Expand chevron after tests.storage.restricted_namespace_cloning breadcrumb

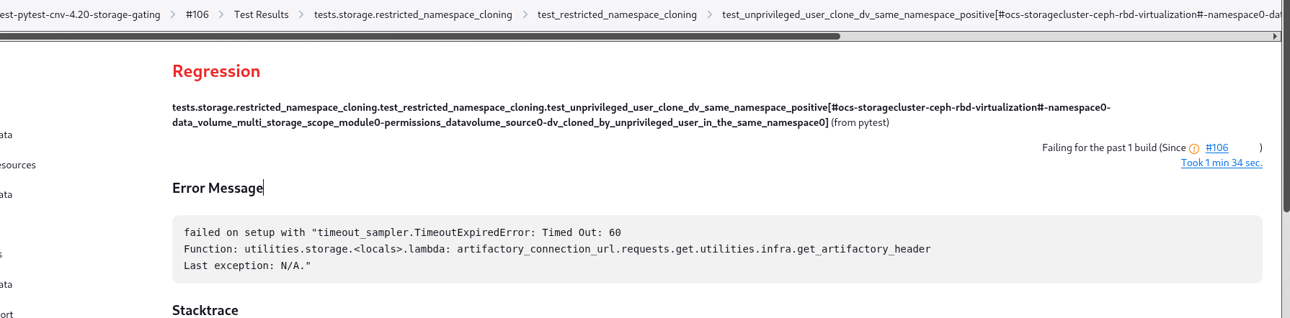525,14
